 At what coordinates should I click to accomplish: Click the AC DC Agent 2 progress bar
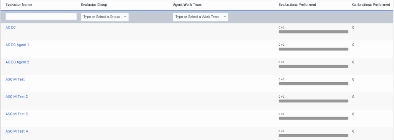pos(313,67)
